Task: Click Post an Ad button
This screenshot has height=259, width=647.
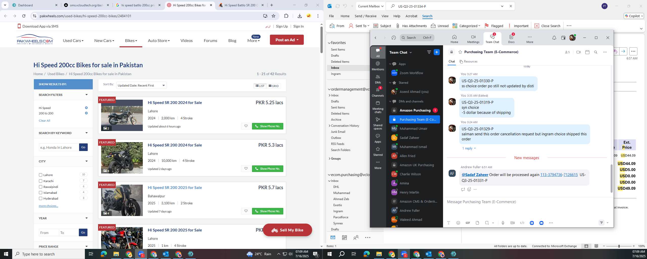Action: click(x=287, y=40)
